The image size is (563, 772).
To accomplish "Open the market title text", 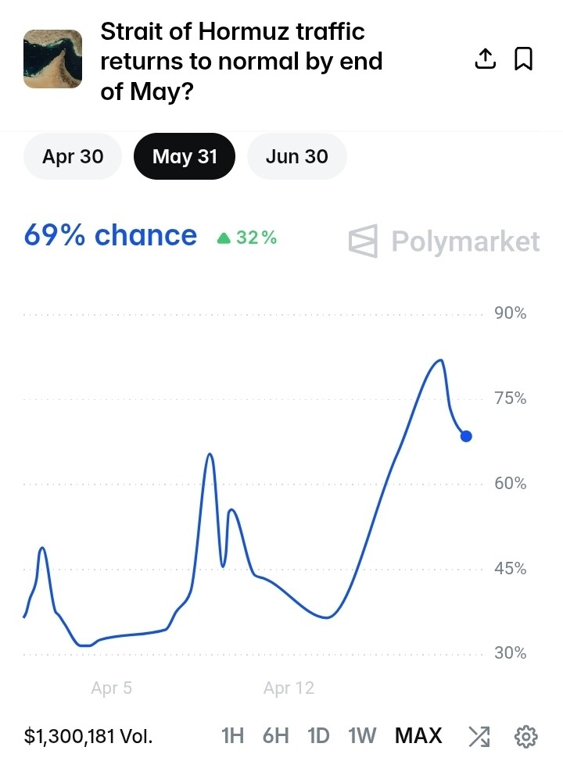I will (242, 62).
